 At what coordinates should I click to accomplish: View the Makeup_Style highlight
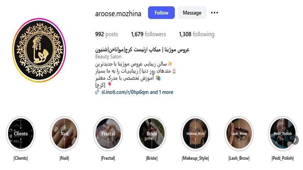(x=195, y=134)
